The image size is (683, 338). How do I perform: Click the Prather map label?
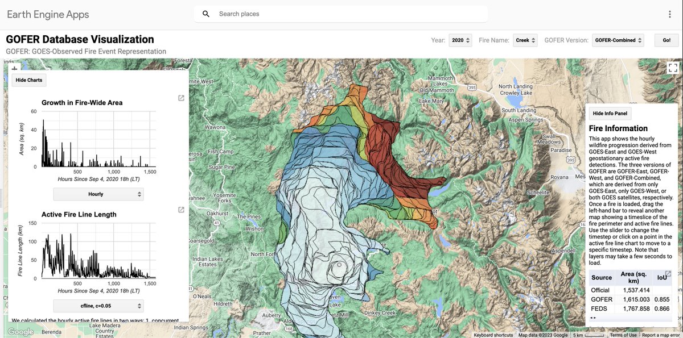[262, 333]
